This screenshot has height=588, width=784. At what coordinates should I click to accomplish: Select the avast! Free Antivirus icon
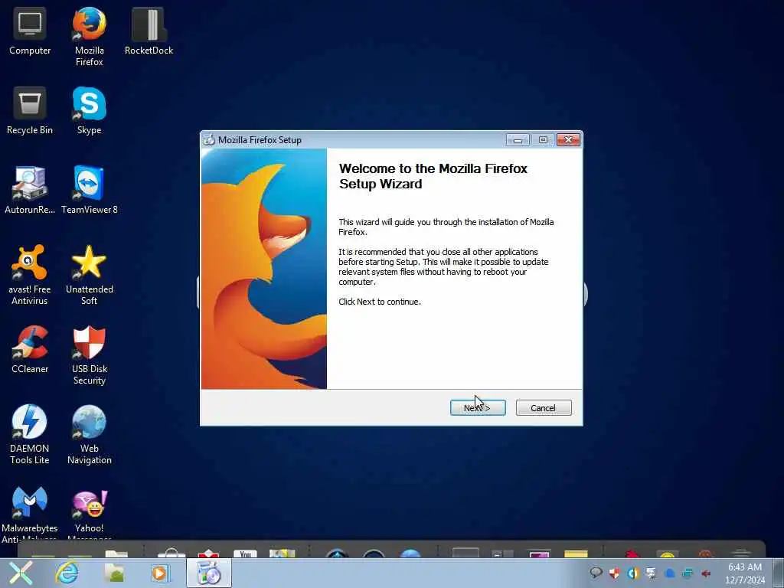30,275
